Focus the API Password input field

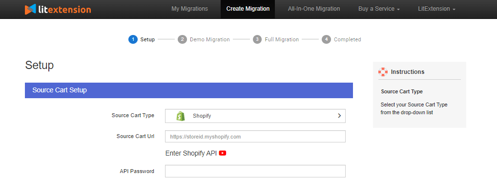click(x=255, y=171)
